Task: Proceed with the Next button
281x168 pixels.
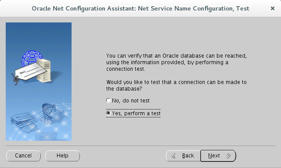Action: point(218,156)
